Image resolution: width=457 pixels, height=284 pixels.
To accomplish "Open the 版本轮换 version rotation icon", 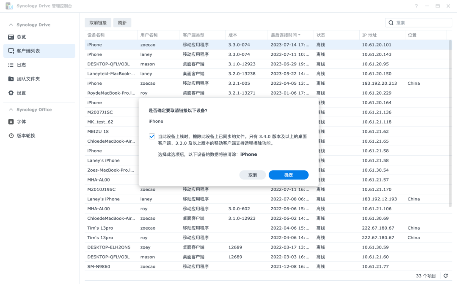I will click(x=11, y=135).
